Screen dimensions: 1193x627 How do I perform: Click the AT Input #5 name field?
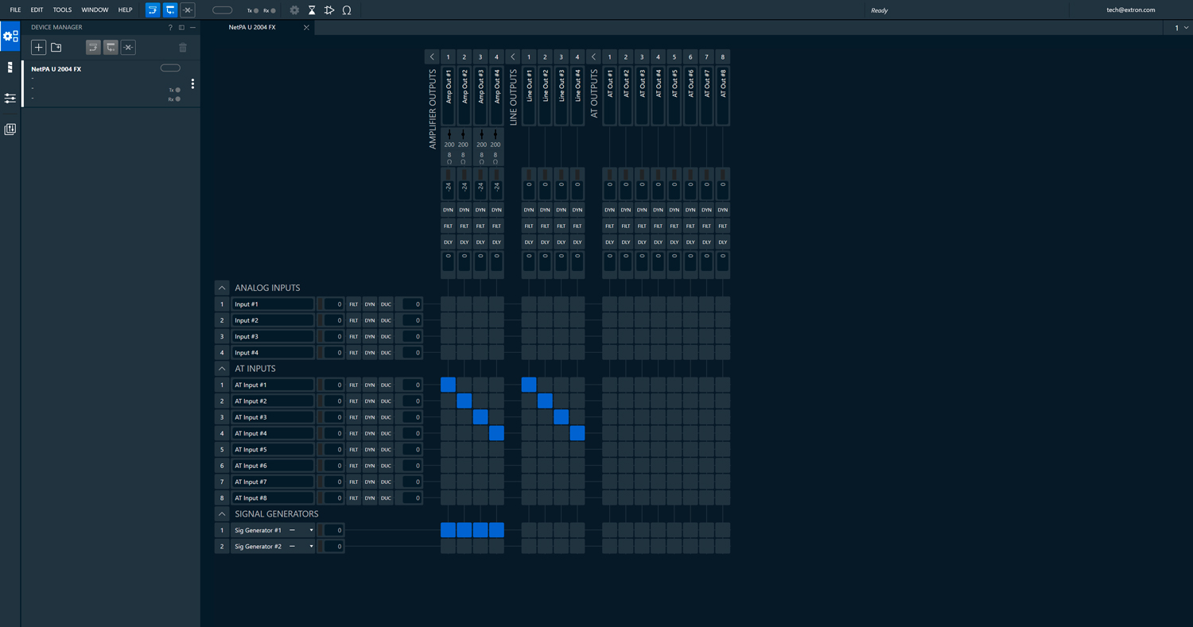[273, 450]
